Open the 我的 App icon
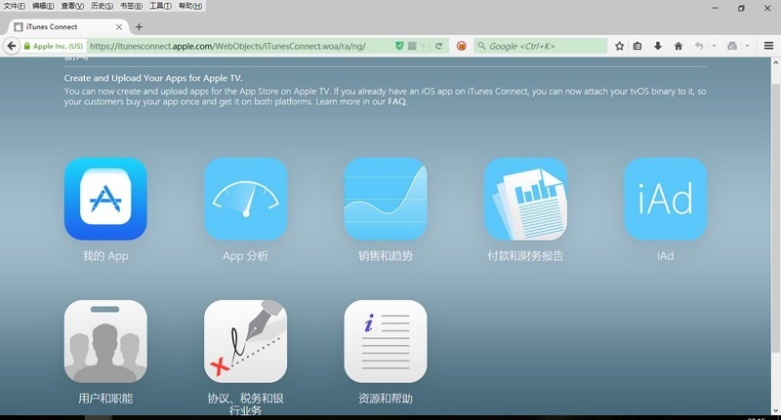The image size is (781, 420). point(105,199)
